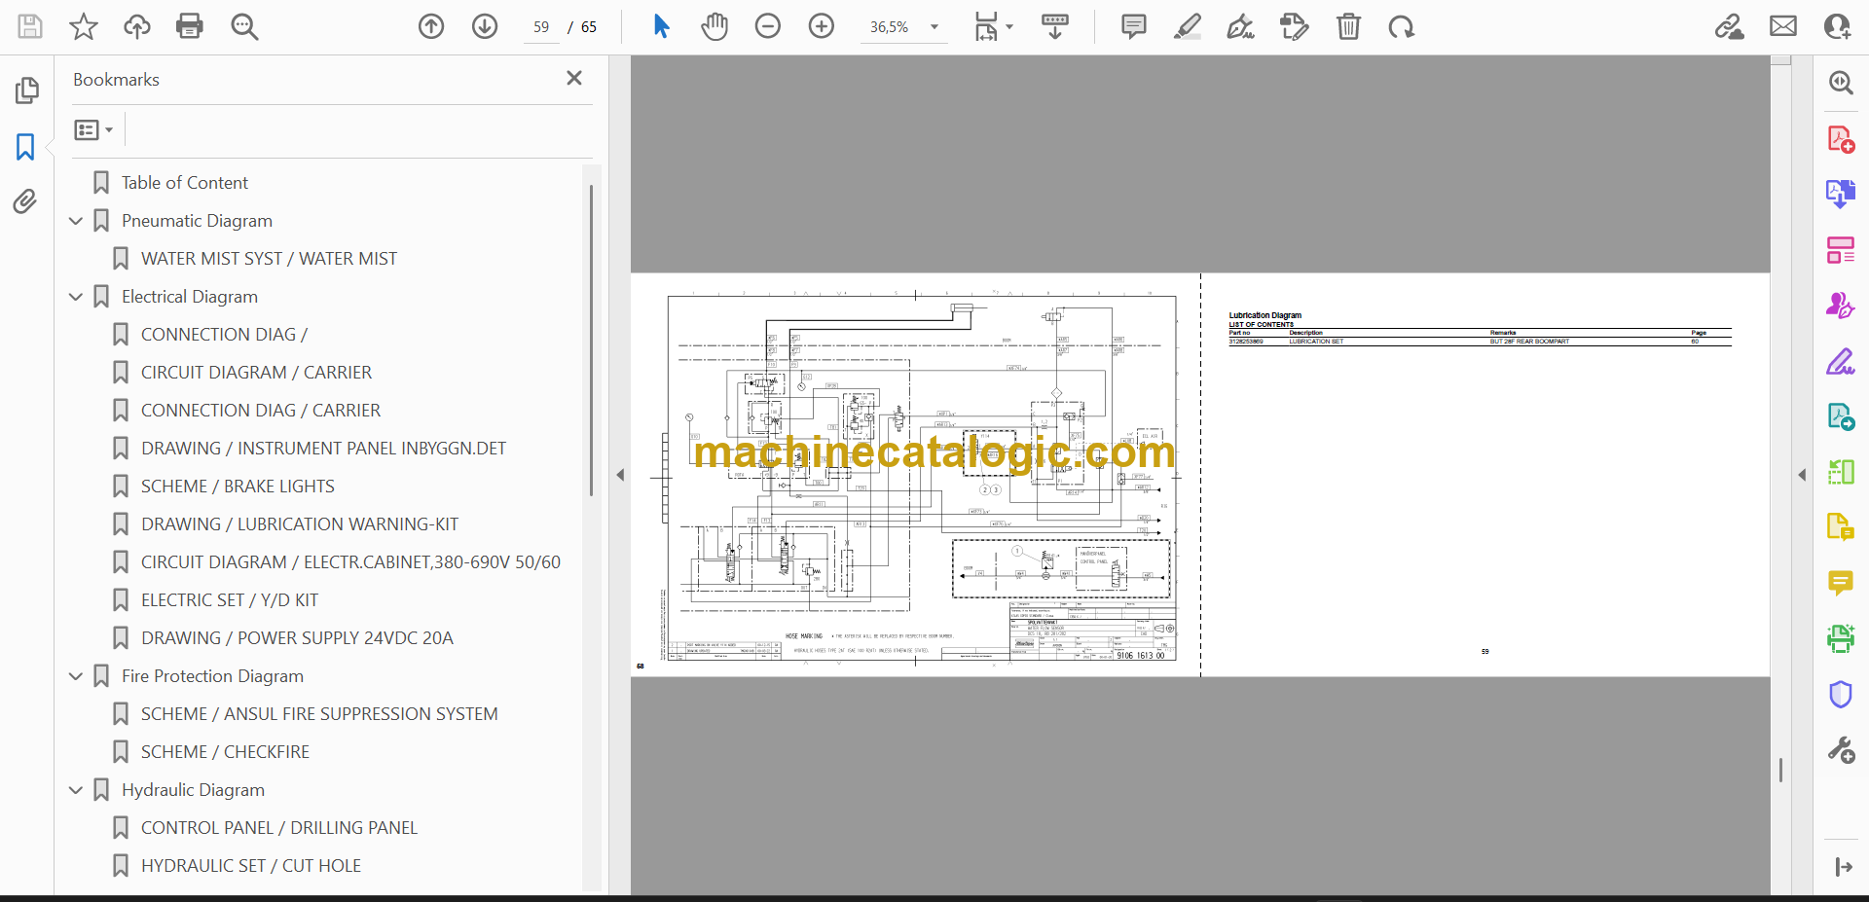Open WATER MIST SYST / WATER MIST bookmark
The image size is (1869, 902).
tap(269, 259)
